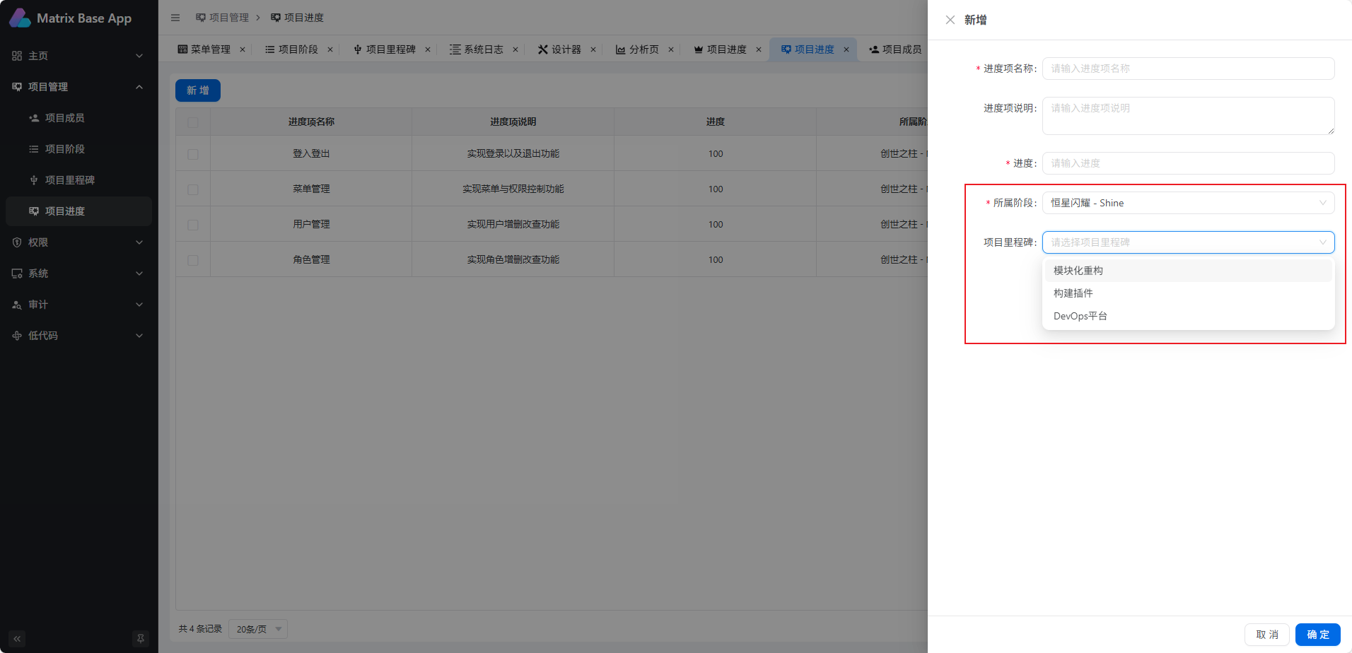
Task: Expand the 权限 sidebar menu
Action: (78, 242)
